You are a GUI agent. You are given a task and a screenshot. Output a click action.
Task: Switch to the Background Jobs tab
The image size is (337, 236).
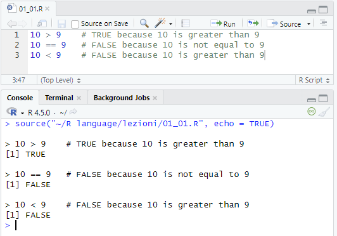coord(122,98)
